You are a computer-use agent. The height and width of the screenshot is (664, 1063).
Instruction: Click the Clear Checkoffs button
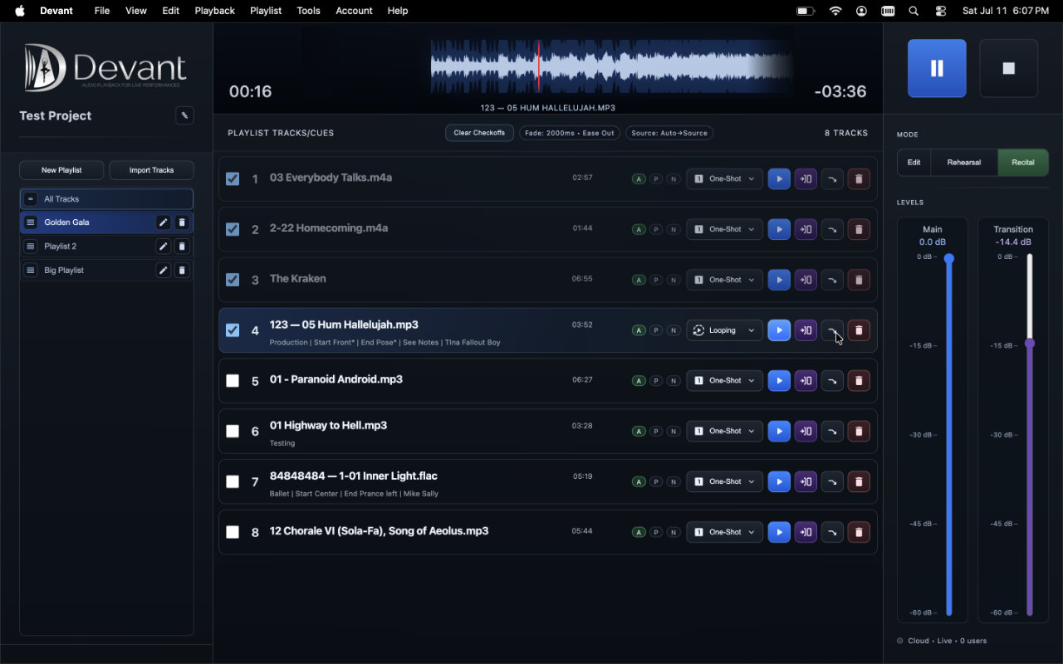coord(479,133)
